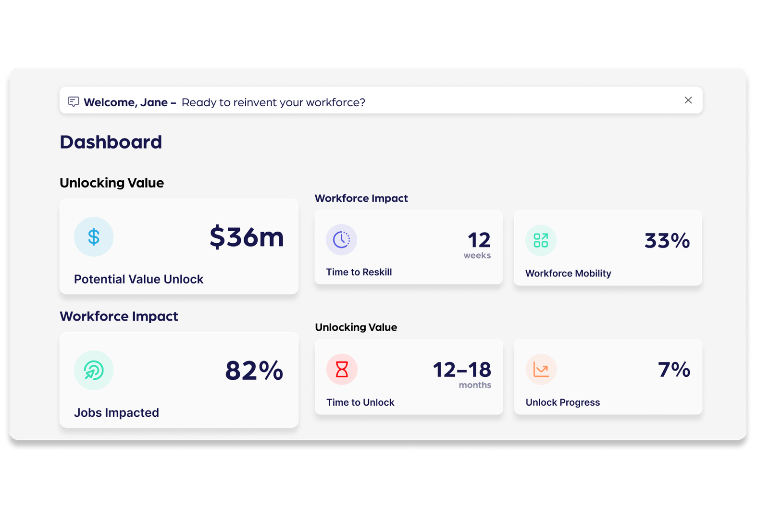Click the dollar sign icon on Potential Value Unlock
Image resolution: width=769 pixels, height=510 pixels.
[x=94, y=236]
